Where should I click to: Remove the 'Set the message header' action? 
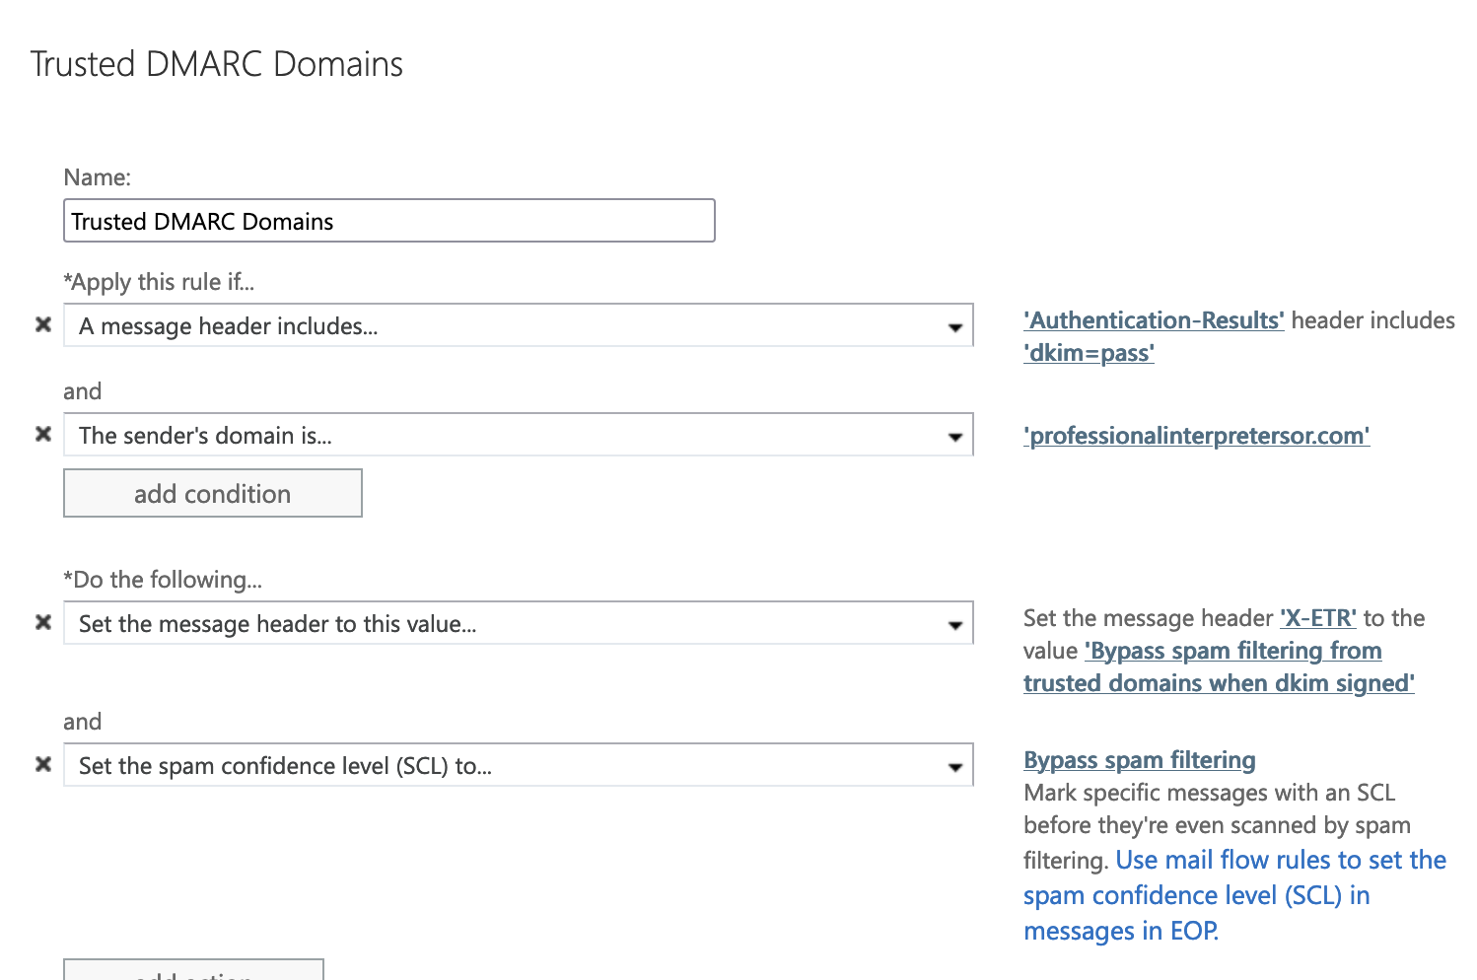[x=42, y=622]
